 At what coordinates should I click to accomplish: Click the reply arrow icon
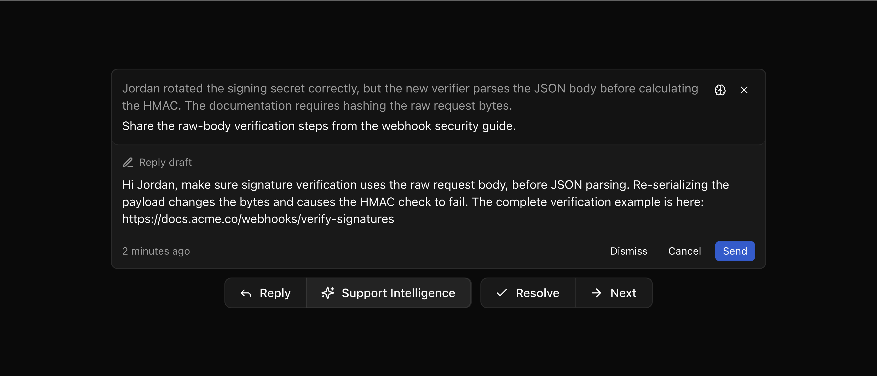pyautogui.click(x=245, y=293)
